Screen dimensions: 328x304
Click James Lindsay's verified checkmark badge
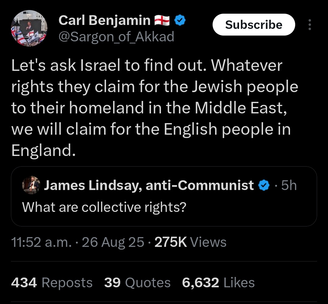tap(264, 185)
